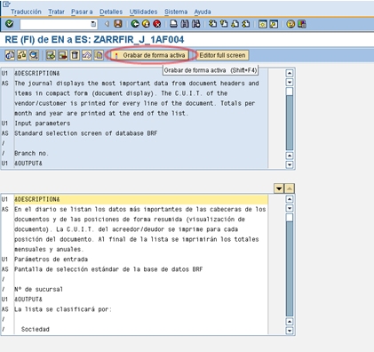Click the title text 'RE (FI) de EN a ES: ZARRFIR_J_1AF004'
Viewport: 374px width, 352px height.
(x=94, y=40)
